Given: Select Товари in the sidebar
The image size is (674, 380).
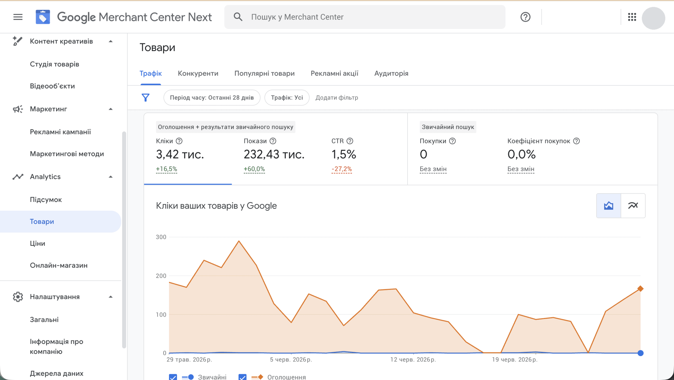Looking at the screenshot, I should click(61, 221).
